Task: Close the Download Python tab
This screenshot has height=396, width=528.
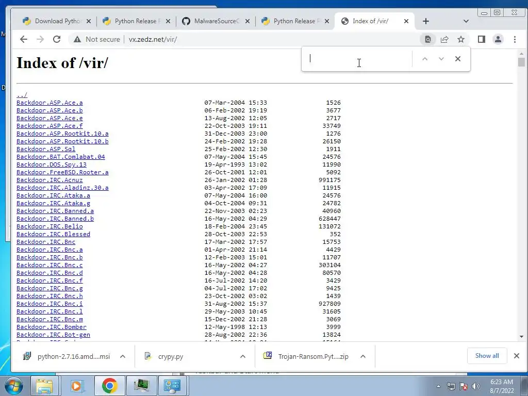Action: coord(89,21)
